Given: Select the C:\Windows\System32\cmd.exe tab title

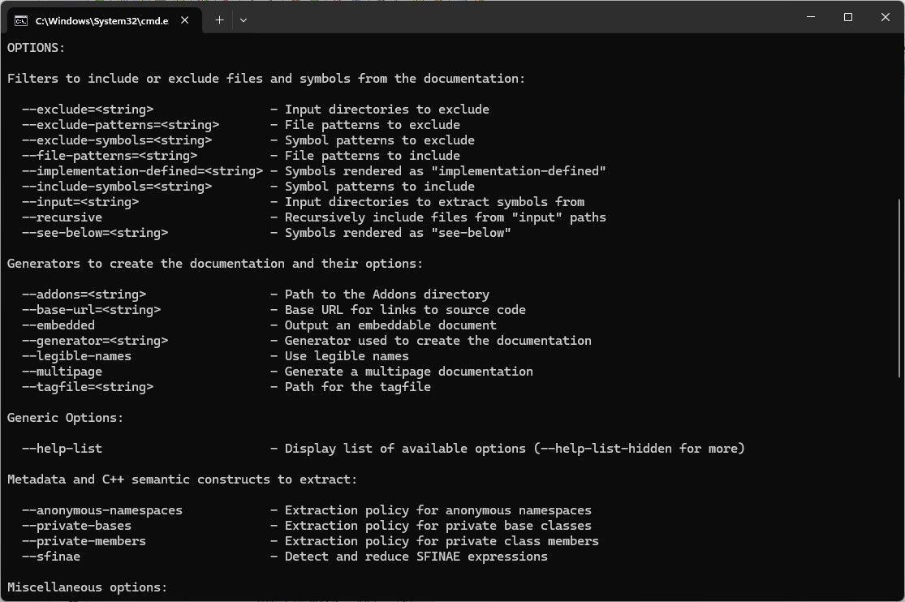Looking at the screenshot, I should (101, 20).
